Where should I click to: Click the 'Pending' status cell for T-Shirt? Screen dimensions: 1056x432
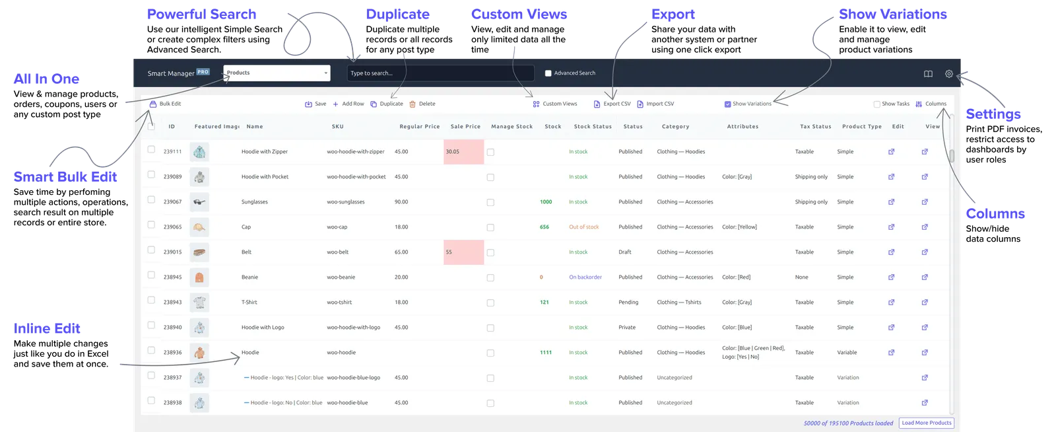click(x=628, y=303)
